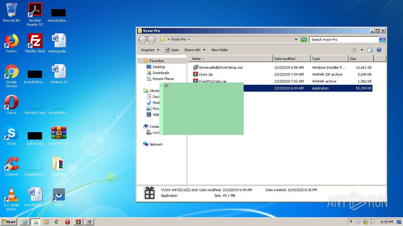403x226 pixels.
Task: Click Windows Explorer taskbar button
Action: click(x=35, y=222)
